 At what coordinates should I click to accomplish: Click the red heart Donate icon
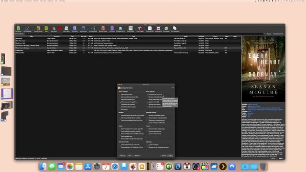[59, 29]
